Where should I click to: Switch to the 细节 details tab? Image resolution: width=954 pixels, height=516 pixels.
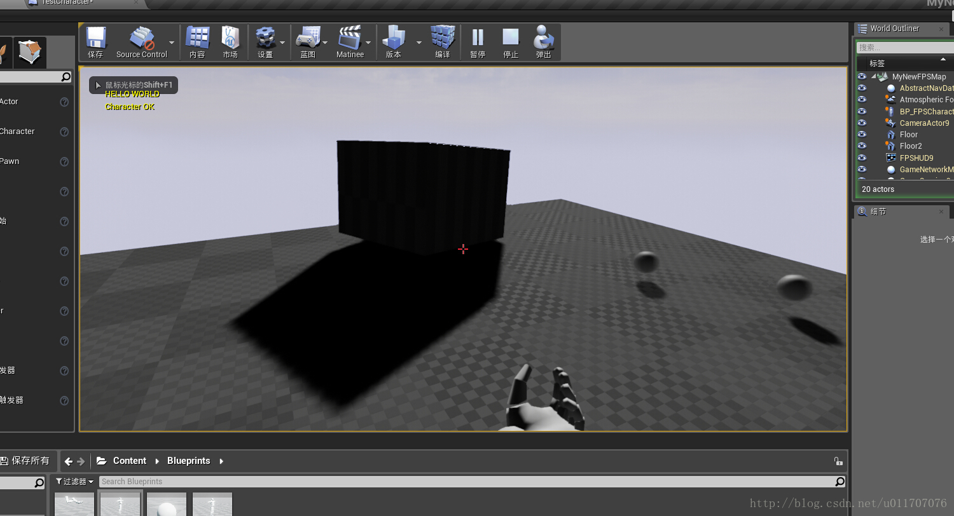coord(901,211)
